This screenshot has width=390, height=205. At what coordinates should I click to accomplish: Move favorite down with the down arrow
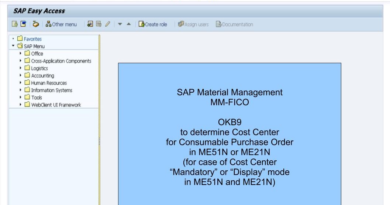(120, 24)
